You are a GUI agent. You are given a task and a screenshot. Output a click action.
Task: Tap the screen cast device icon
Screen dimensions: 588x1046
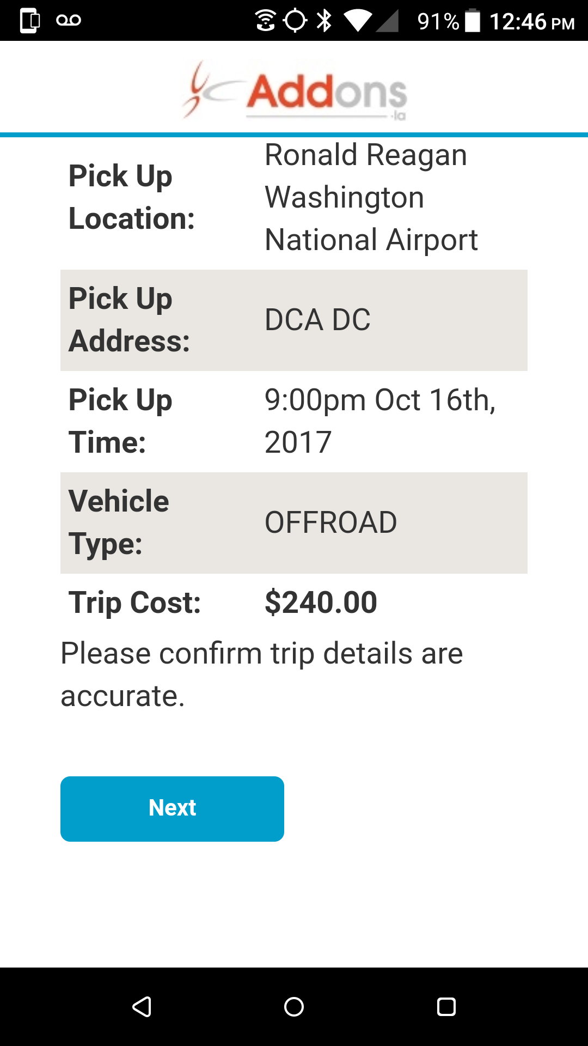tap(30, 21)
